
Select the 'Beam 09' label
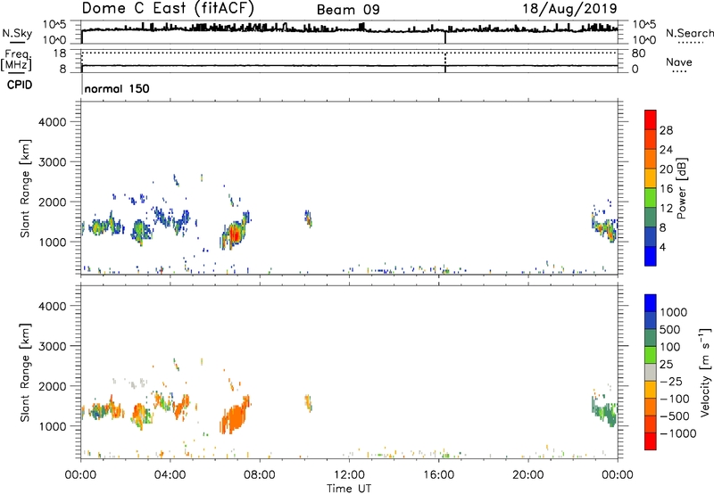coord(348,10)
